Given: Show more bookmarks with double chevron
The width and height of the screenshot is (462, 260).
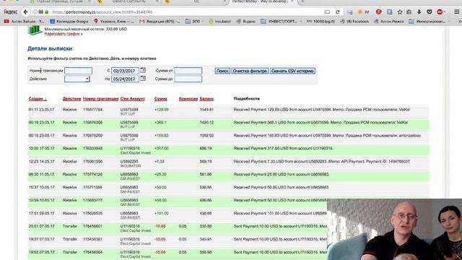Looking at the screenshot, I should click(459, 21).
